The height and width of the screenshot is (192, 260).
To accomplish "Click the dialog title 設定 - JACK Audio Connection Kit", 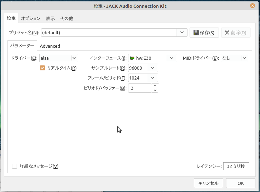I will 130,6.
